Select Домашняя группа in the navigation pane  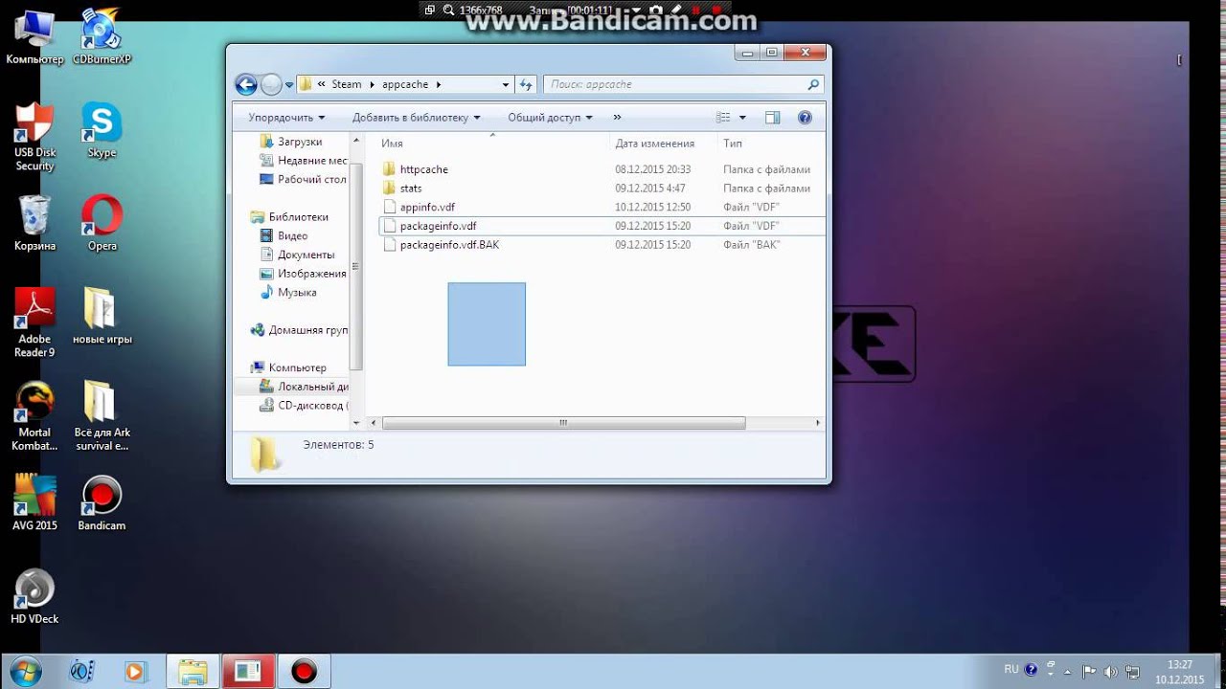click(299, 330)
